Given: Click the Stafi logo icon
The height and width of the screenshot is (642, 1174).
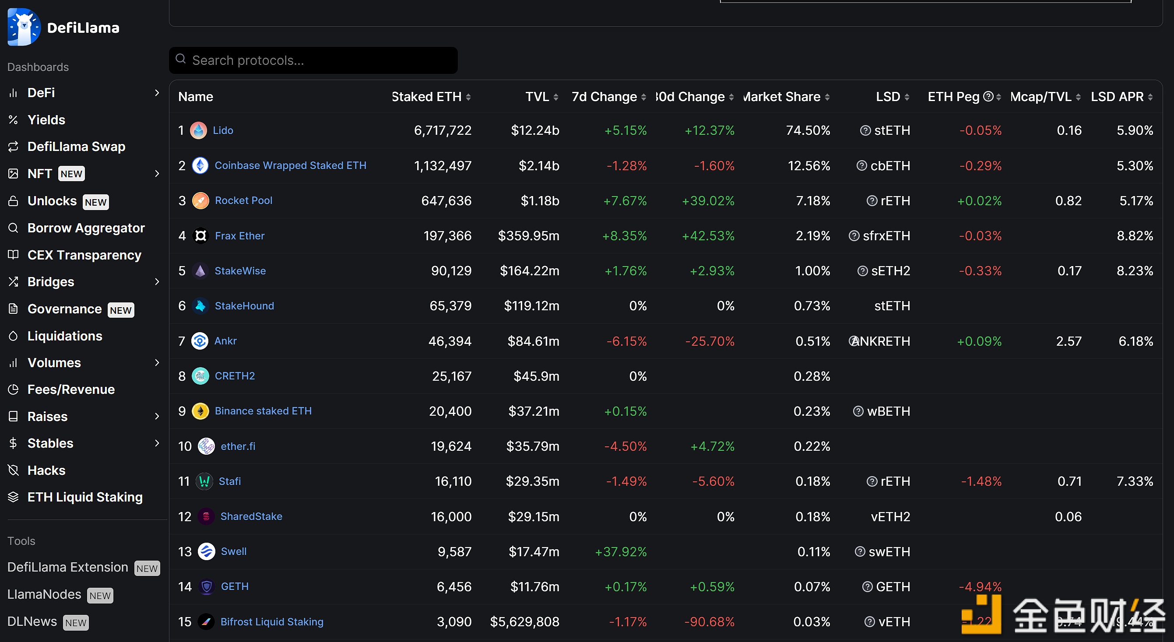Looking at the screenshot, I should (204, 482).
